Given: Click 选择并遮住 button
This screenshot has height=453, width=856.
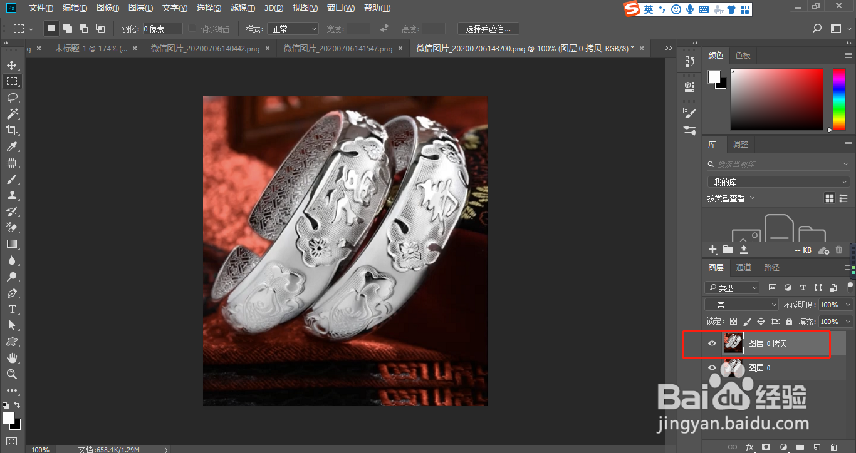Looking at the screenshot, I should pyautogui.click(x=488, y=29).
